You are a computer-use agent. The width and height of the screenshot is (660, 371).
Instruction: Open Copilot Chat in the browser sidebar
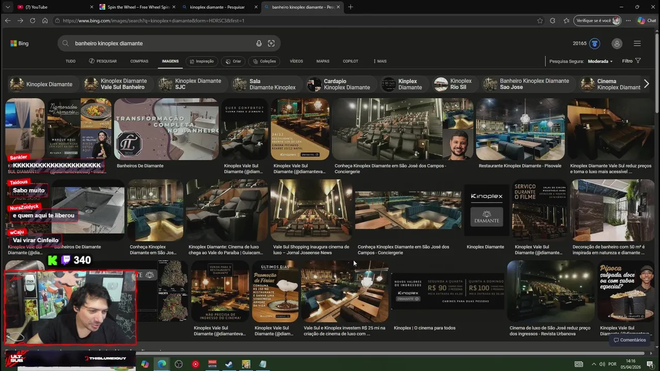pos(647,21)
